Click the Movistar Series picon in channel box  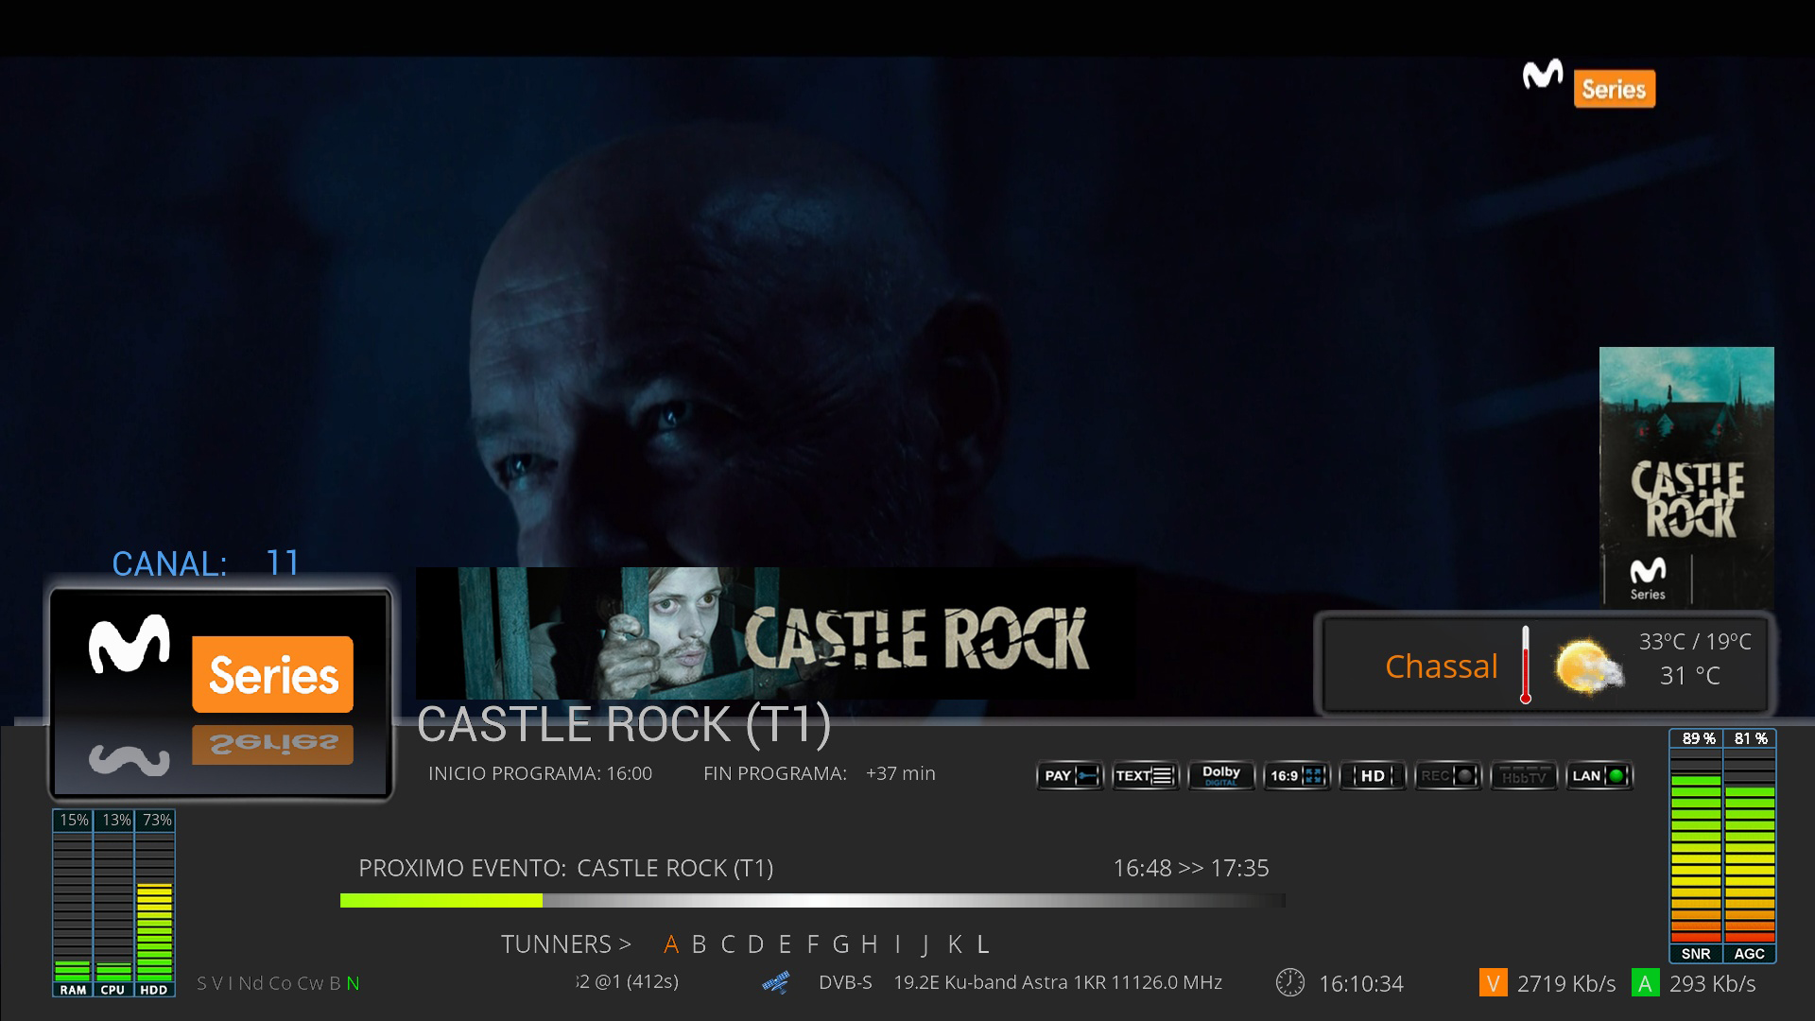coord(220,694)
